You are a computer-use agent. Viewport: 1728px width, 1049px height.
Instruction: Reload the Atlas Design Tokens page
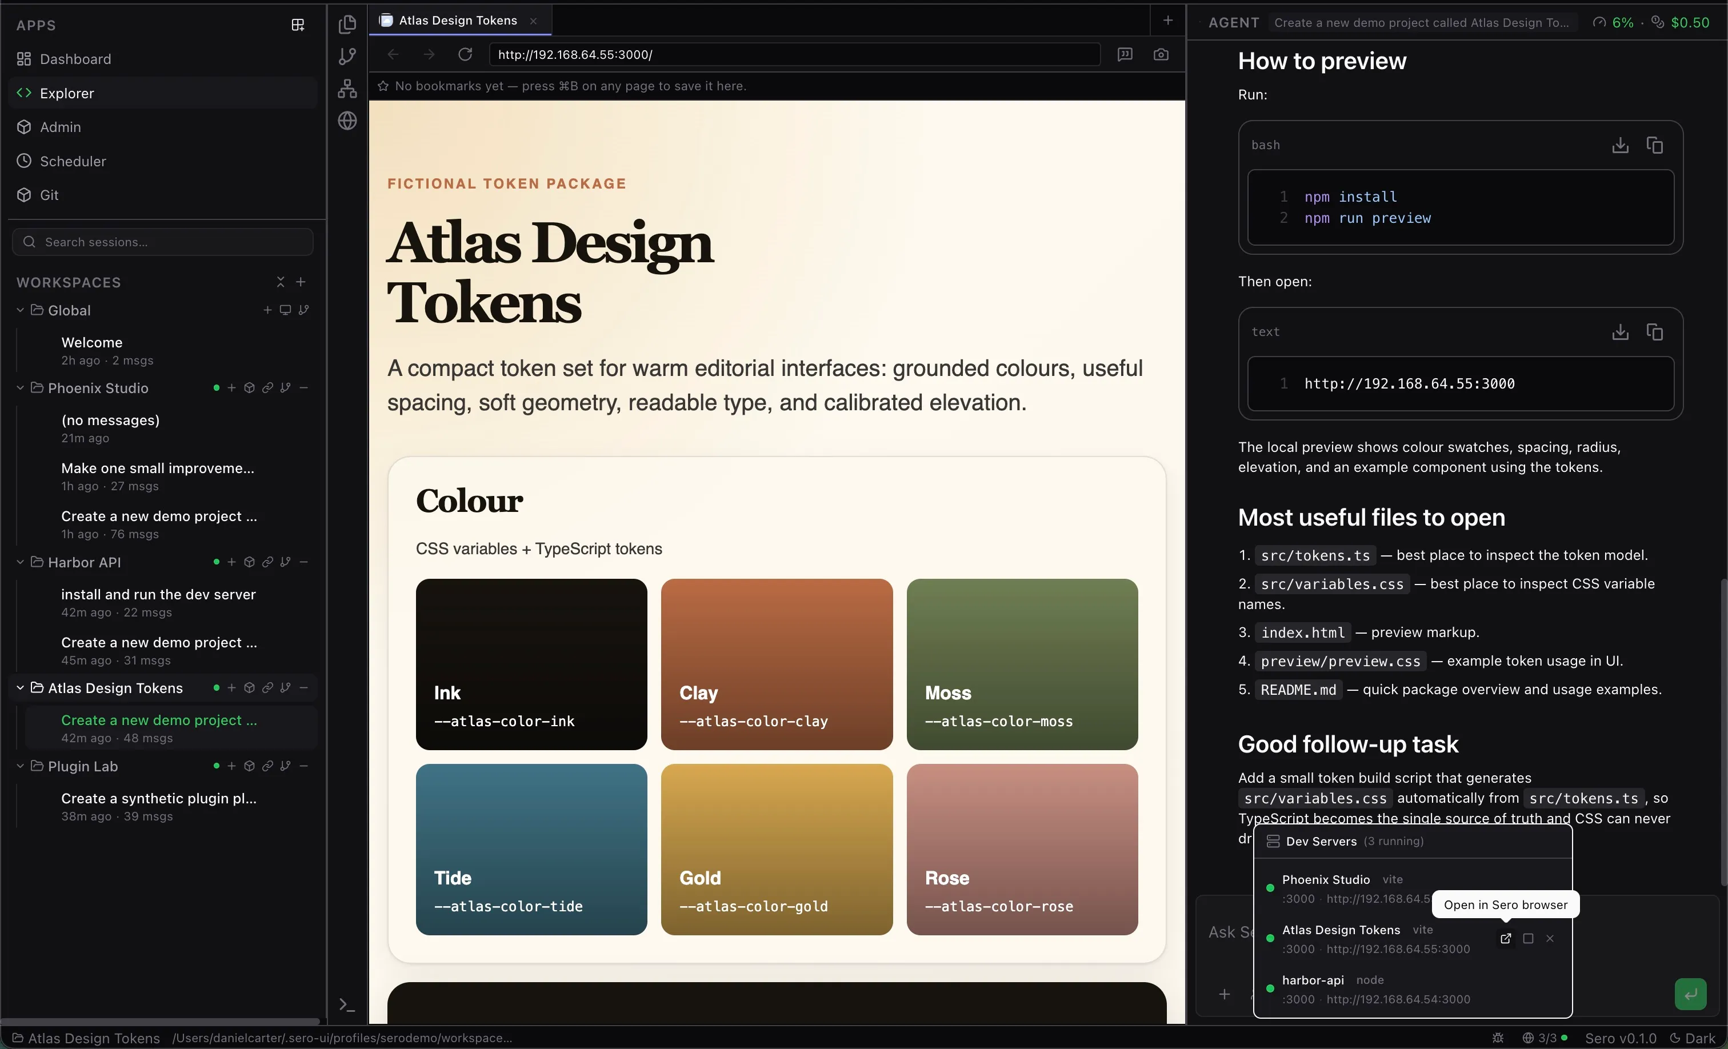[x=465, y=54]
